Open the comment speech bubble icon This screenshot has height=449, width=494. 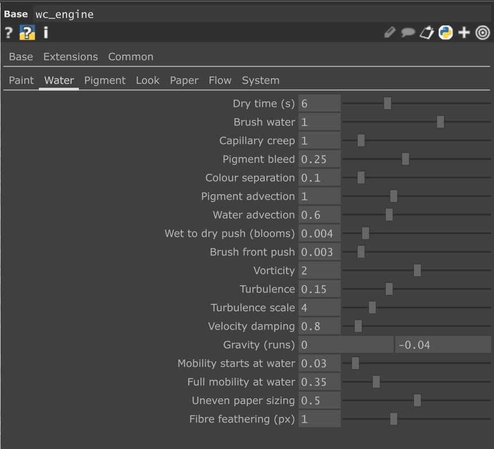pyautogui.click(x=408, y=33)
